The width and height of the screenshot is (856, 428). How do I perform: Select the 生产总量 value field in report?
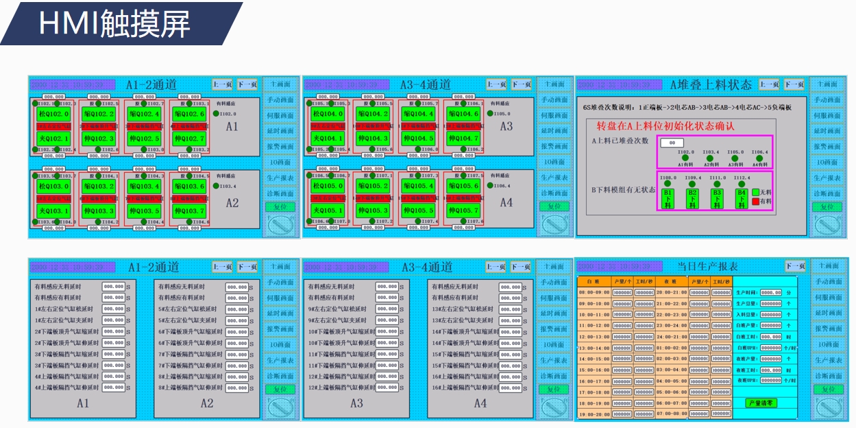point(771,303)
